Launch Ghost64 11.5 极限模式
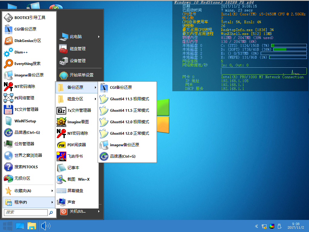309x232 pixels. click(129, 99)
